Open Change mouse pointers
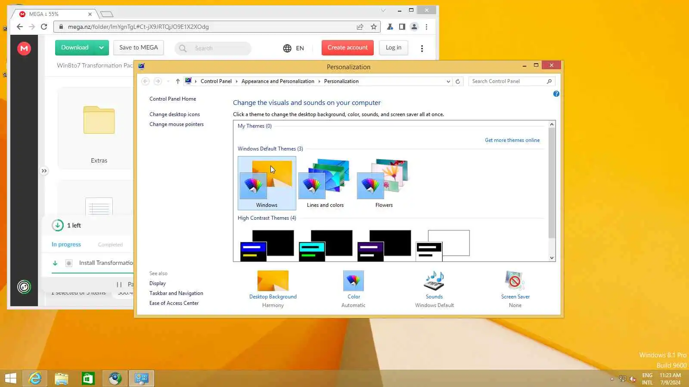Screen dimensions: 689x387 pos(177,124)
